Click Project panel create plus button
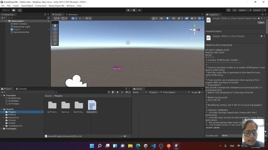 (3, 92)
